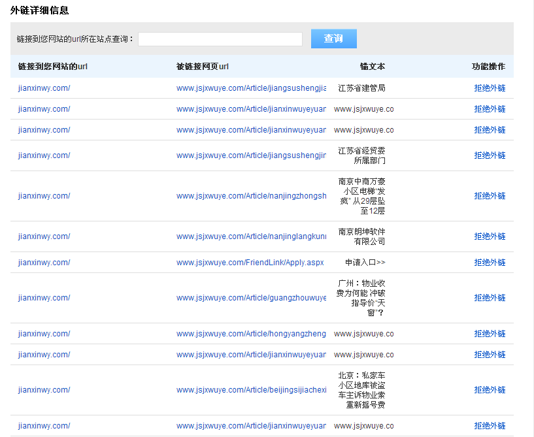This screenshot has height=437, width=534.
Task: Click 拒绝外链 in the 江苏省建管局 row
Action: tap(490, 88)
